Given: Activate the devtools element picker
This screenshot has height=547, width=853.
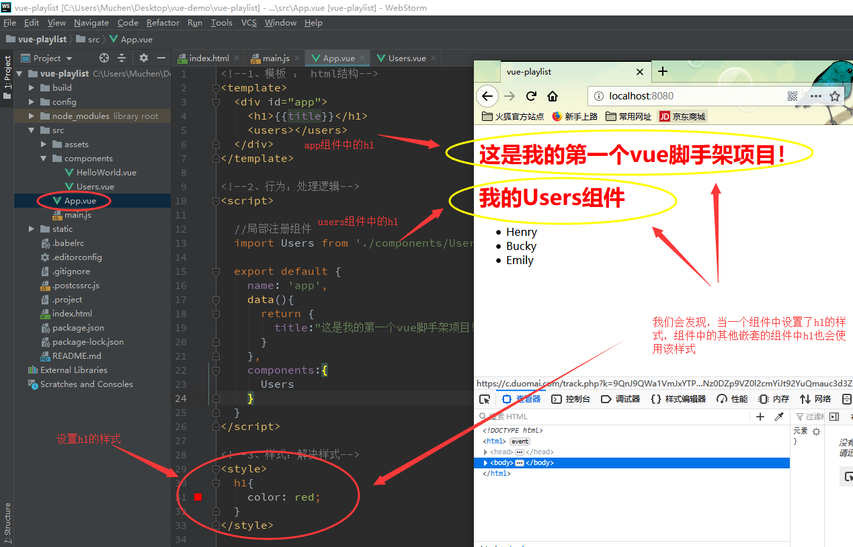Looking at the screenshot, I should [x=485, y=399].
